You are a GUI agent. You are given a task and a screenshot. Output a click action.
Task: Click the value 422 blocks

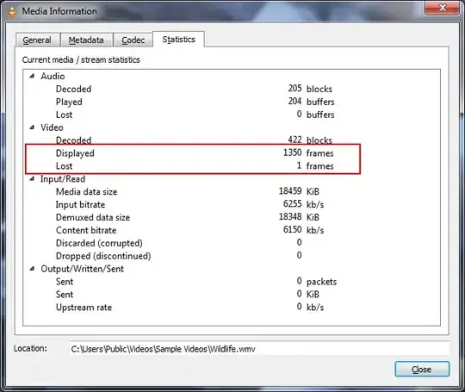pos(310,140)
